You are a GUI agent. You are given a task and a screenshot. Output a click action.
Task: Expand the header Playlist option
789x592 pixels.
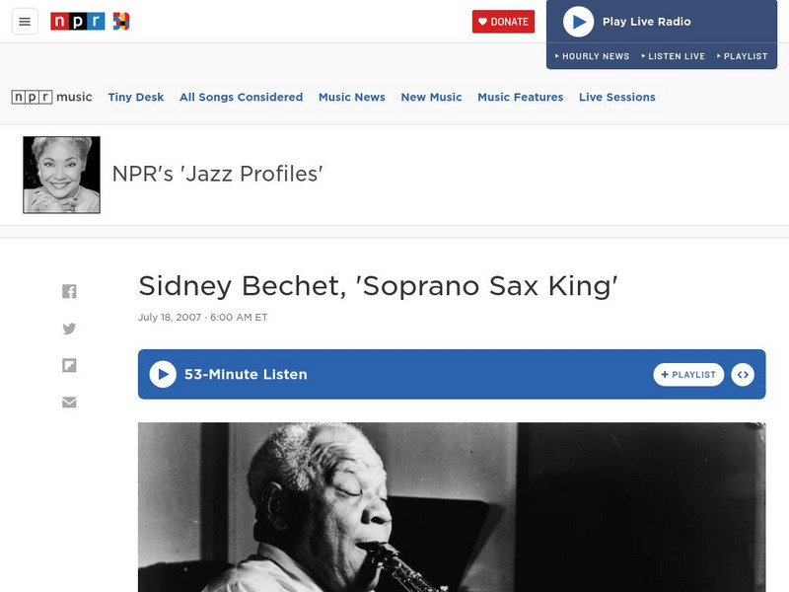[742, 56]
